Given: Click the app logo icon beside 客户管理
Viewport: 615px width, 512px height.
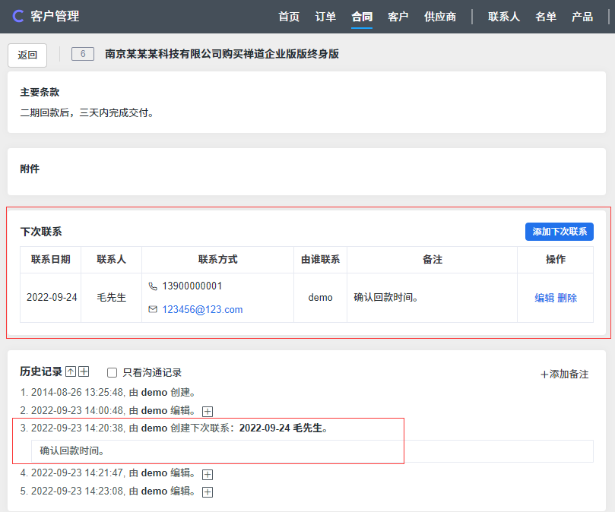Looking at the screenshot, I should click(x=17, y=16).
